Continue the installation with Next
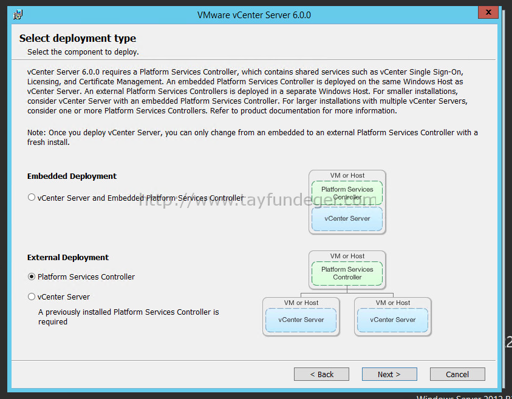The width and height of the screenshot is (512, 399). click(x=389, y=374)
